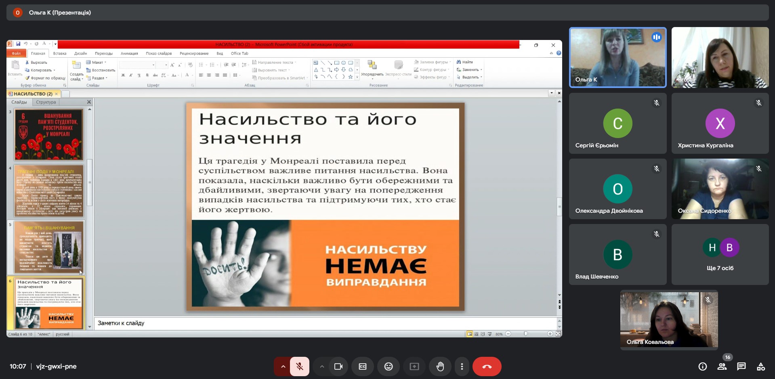
Task: Click the 'Ще 7 осіб' tile
Action: click(x=720, y=255)
